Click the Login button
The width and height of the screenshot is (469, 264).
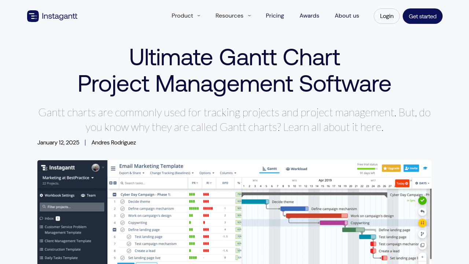coord(387,16)
